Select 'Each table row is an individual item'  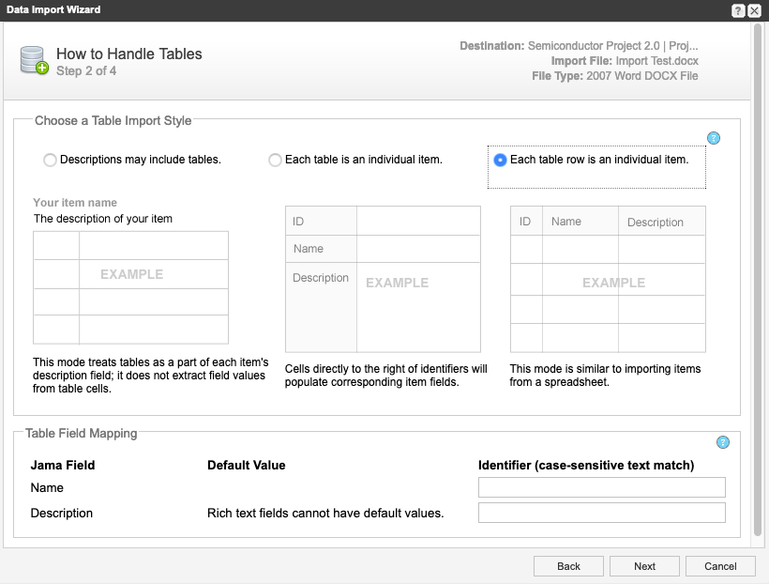pos(500,160)
